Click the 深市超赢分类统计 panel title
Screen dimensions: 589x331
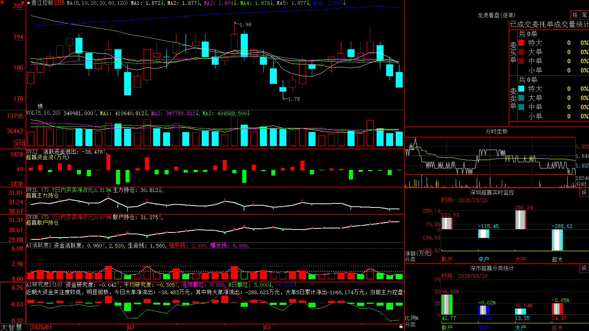point(492,268)
